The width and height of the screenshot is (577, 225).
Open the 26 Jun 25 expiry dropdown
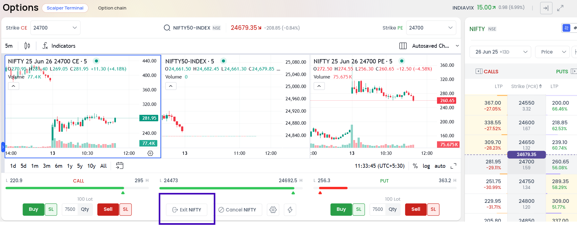[x=500, y=52]
